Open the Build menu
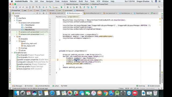The width and height of the screenshot is (172, 97). point(81,1)
